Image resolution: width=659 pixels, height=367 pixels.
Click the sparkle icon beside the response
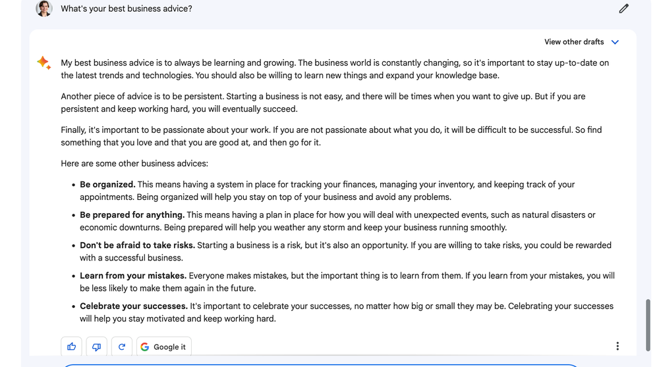pyautogui.click(x=43, y=63)
